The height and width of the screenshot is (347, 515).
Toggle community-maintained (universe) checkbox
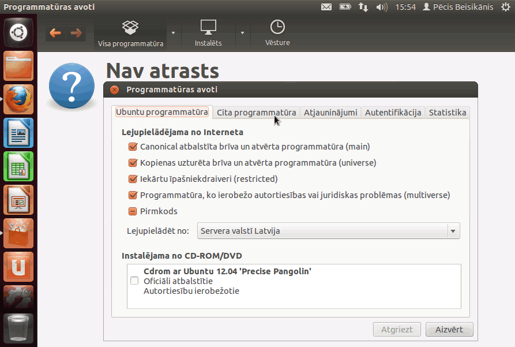click(x=133, y=163)
